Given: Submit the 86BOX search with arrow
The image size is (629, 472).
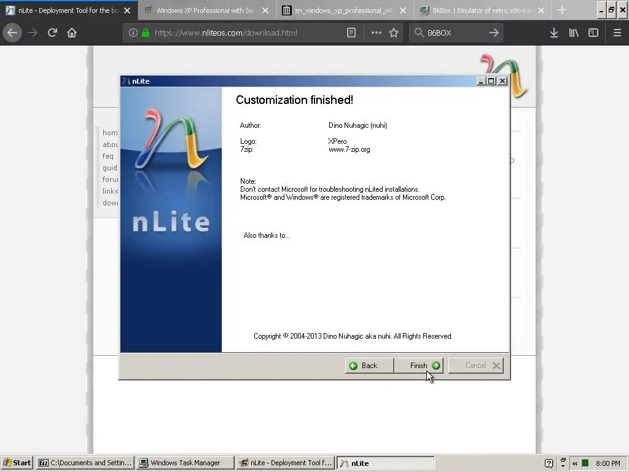Looking at the screenshot, I should [493, 33].
